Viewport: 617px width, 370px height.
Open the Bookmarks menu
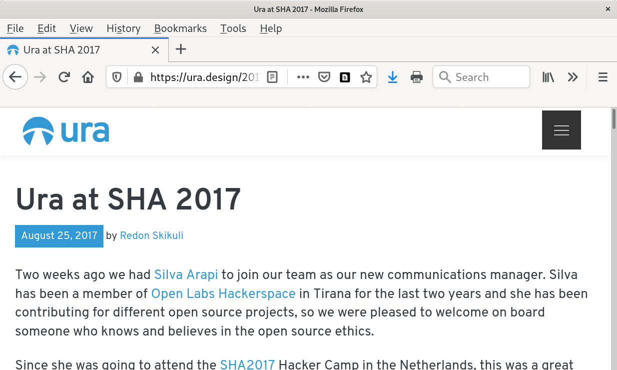180,28
